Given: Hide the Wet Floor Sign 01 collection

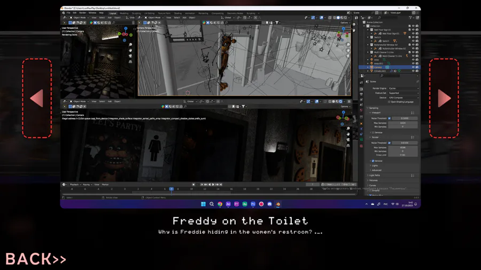Looking at the screenshot, I should pos(413,30).
